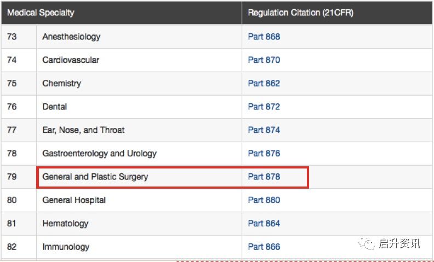Screen dimensions: 434x262
Task: Click the WeChat logo watermark icon
Action: [x=367, y=243]
